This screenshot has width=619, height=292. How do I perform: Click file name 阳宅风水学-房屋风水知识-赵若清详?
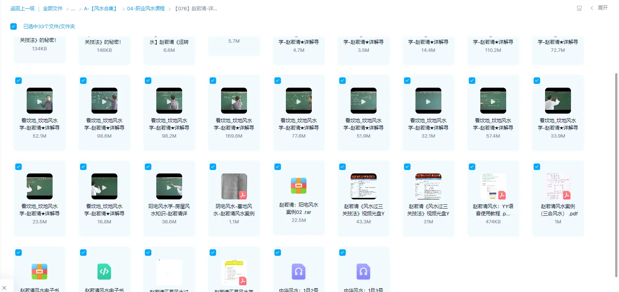169,210
